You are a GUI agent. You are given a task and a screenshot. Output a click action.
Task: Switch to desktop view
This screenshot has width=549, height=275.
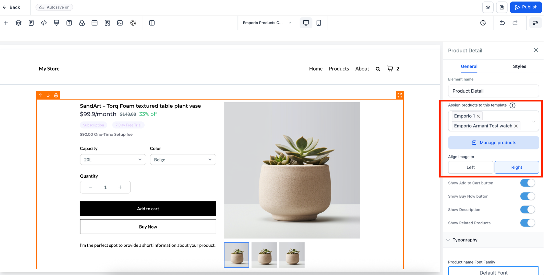click(306, 23)
